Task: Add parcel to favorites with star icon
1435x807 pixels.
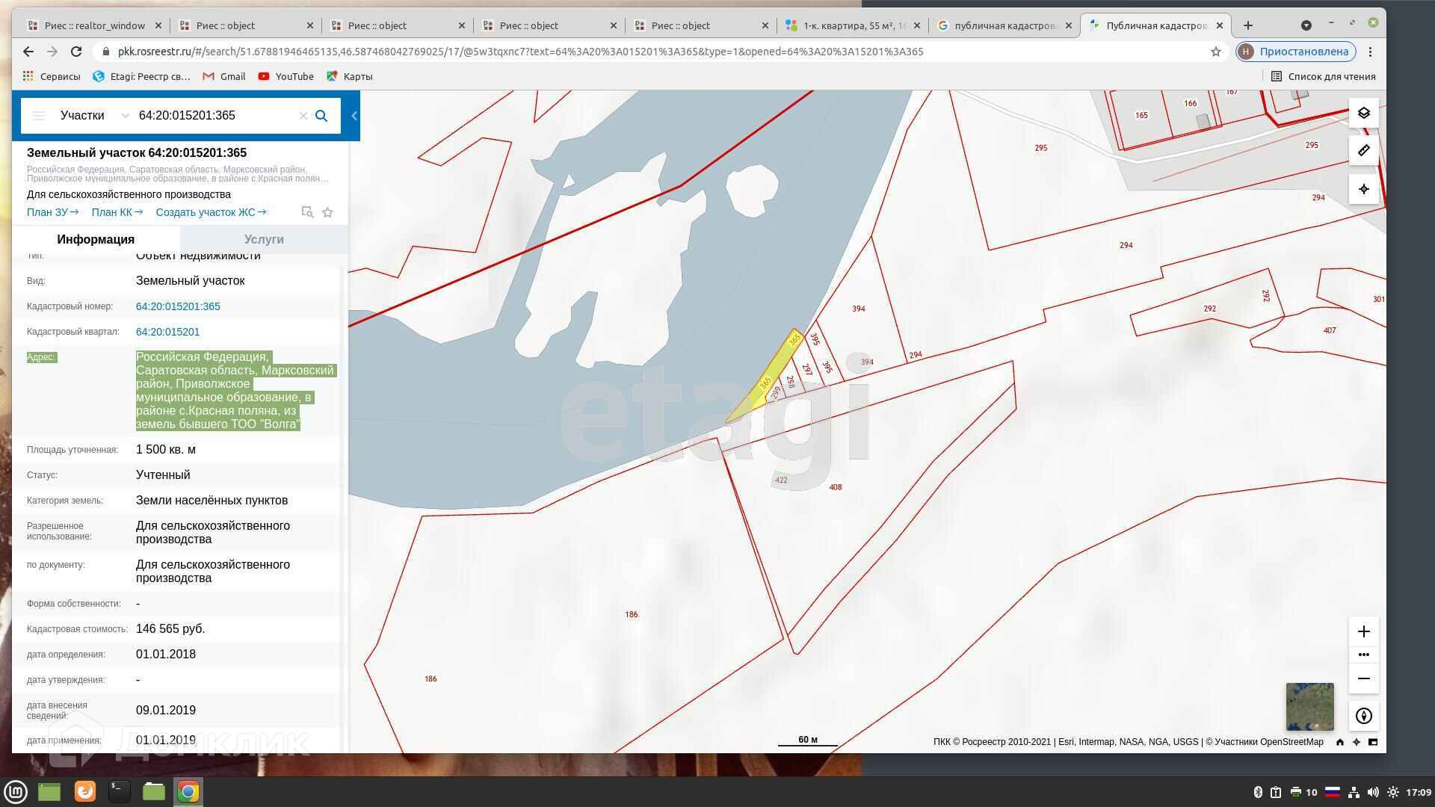Action: coord(327,213)
